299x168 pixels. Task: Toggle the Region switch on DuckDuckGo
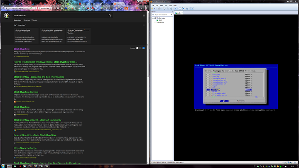(138, 48)
